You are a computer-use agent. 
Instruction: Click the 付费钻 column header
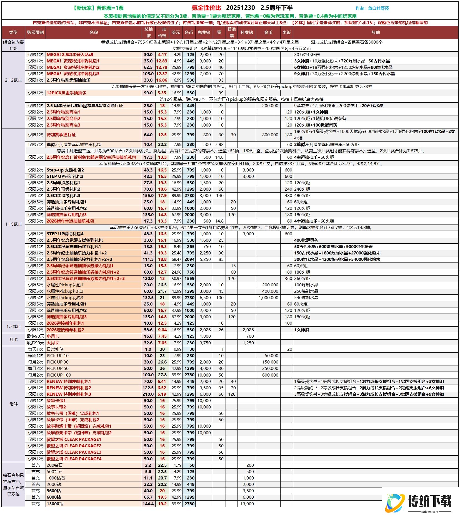pyautogui.click(x=246, y=32)
